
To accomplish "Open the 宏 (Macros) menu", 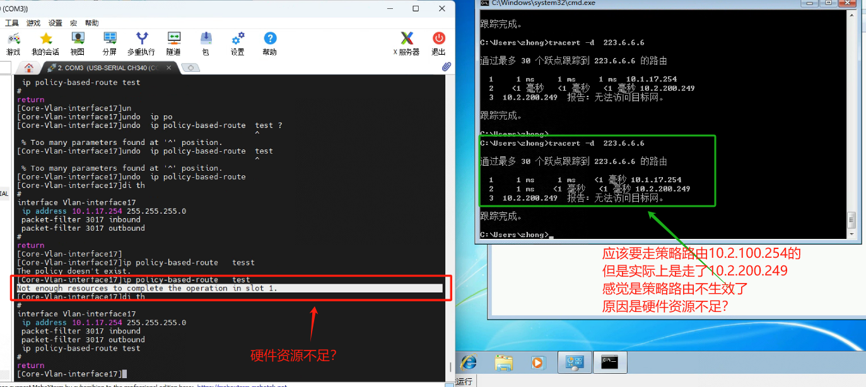I will [74, 23].
